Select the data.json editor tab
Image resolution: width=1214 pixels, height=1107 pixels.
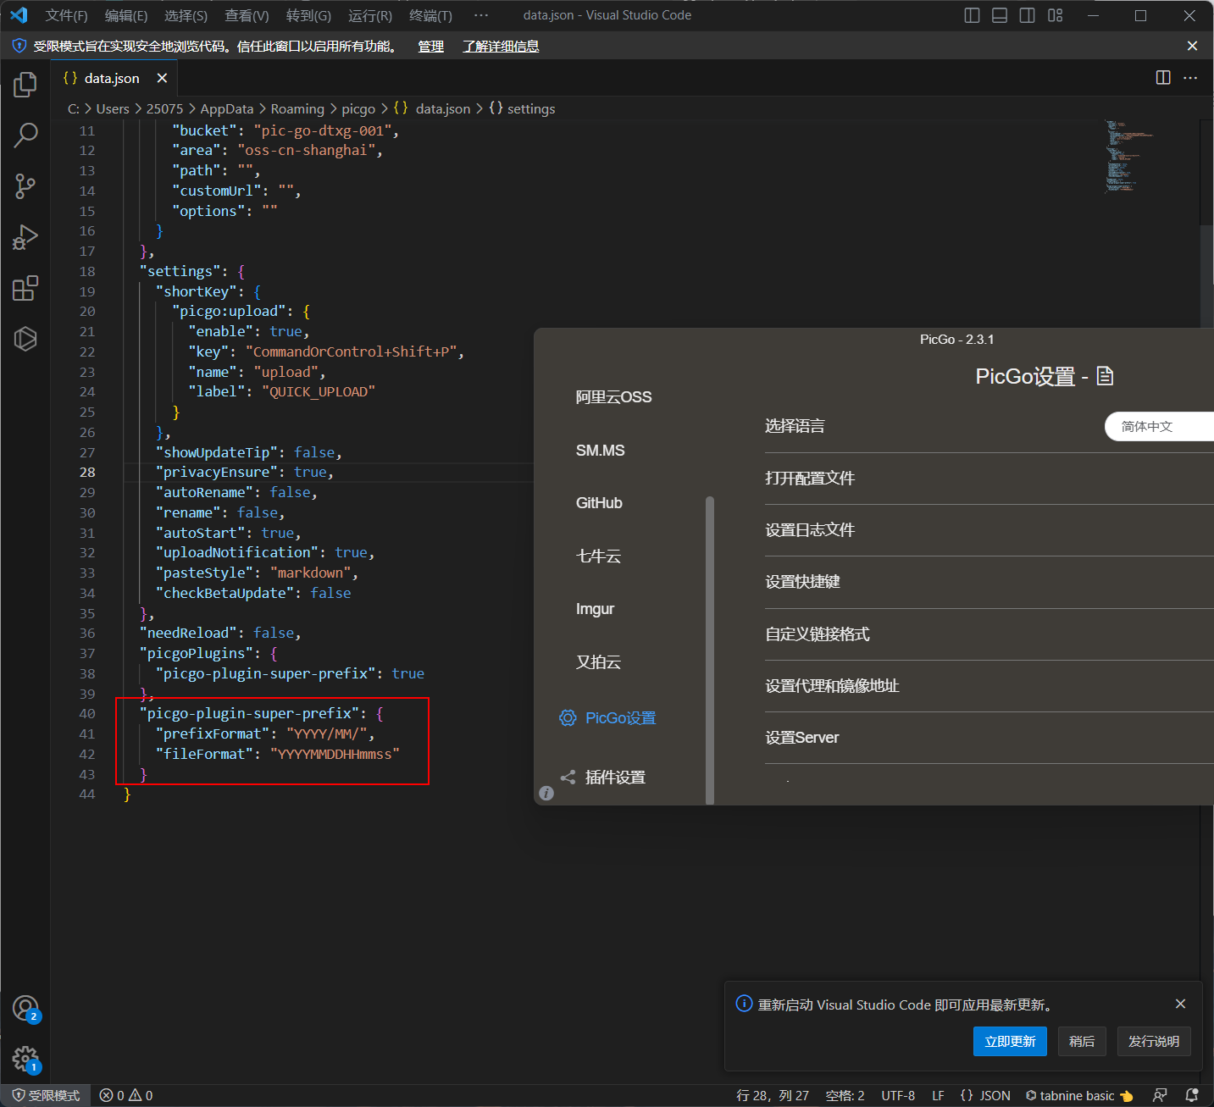[x=113, y=78]
